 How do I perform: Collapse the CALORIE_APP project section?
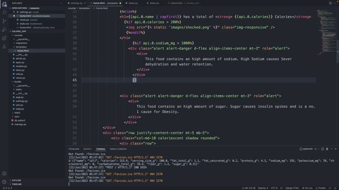tap(37, 31)
